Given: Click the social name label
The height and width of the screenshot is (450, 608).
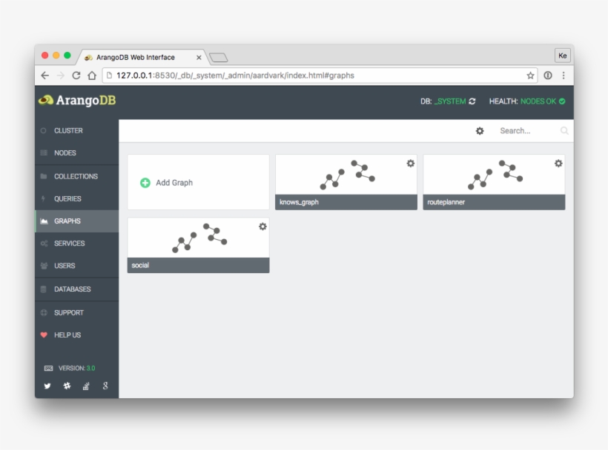Looking at the screenshot, I should click(140, 265).
